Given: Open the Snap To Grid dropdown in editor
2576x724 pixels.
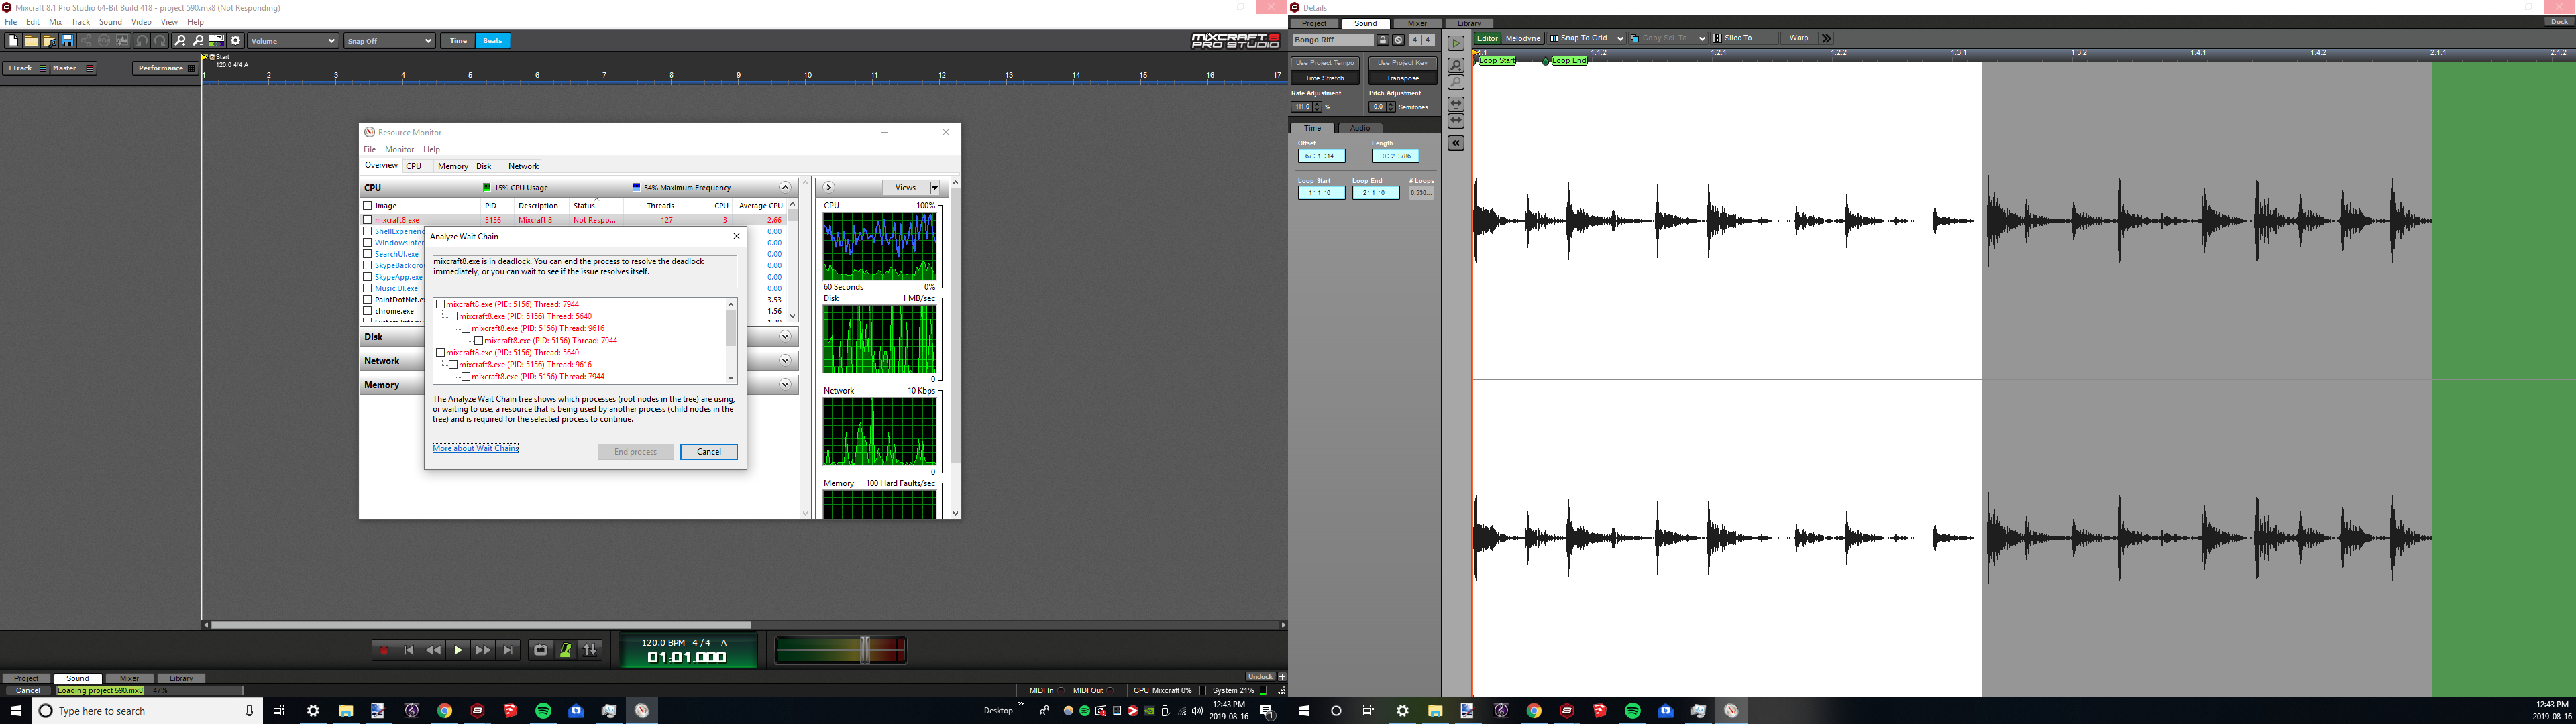Looking at the screenshot, I should point(1586,39).
